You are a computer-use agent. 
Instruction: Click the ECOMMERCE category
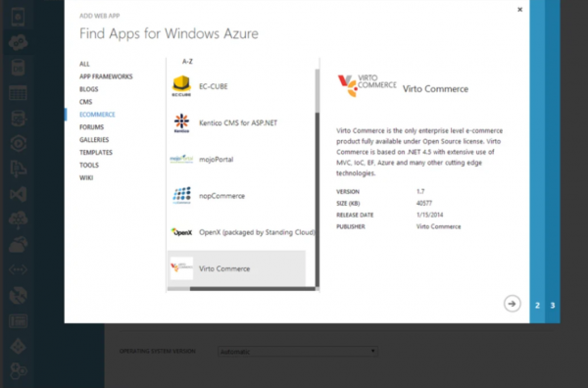pyautogui.click(x=97, y=115)
